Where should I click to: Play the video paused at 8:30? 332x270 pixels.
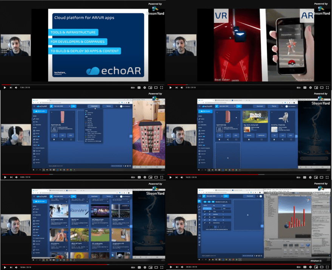click(x=5, y=177)
